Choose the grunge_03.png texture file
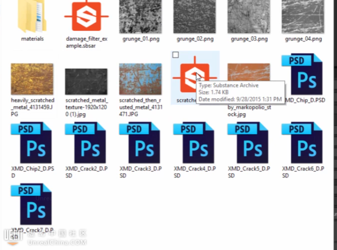 tap(249, 16)
